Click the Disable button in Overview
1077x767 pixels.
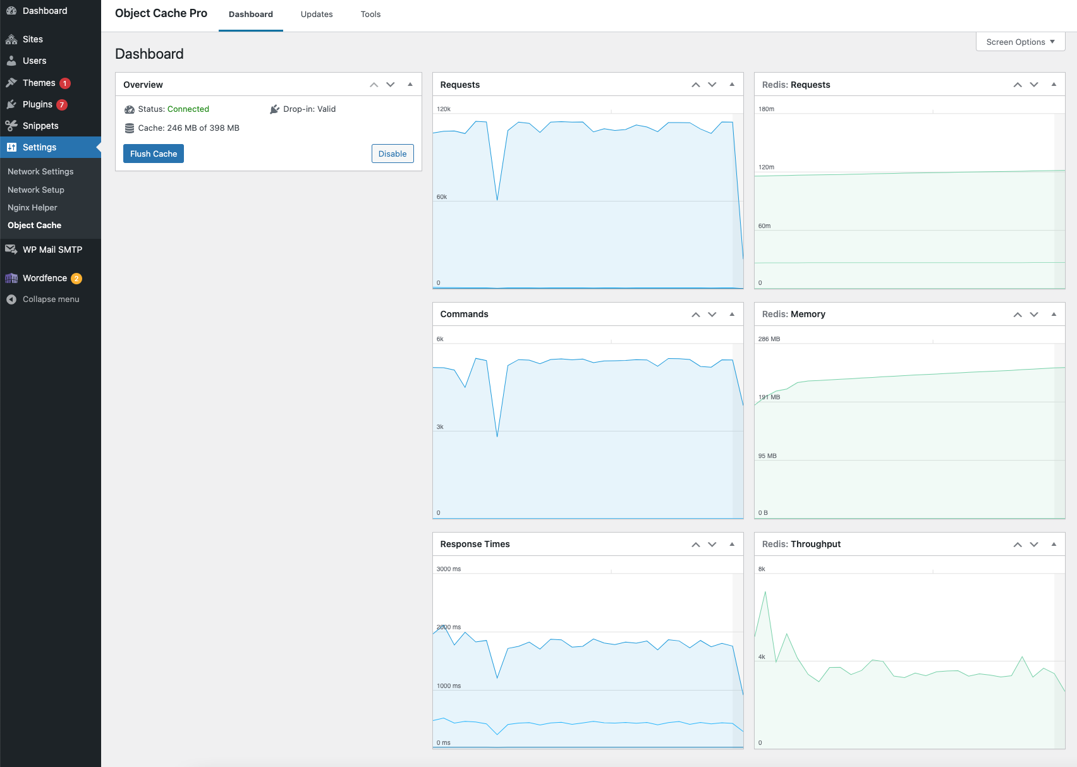(x=392, y=154)
